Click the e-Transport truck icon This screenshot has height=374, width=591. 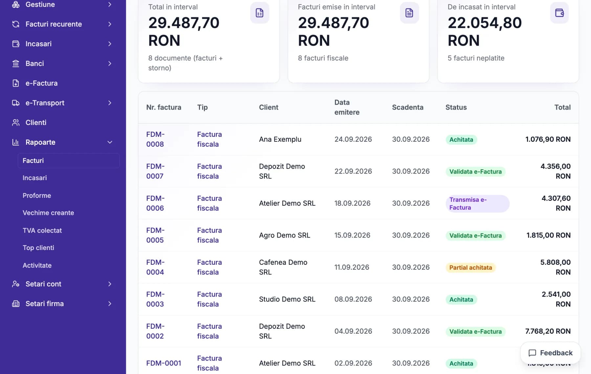(x=15, y=103)
